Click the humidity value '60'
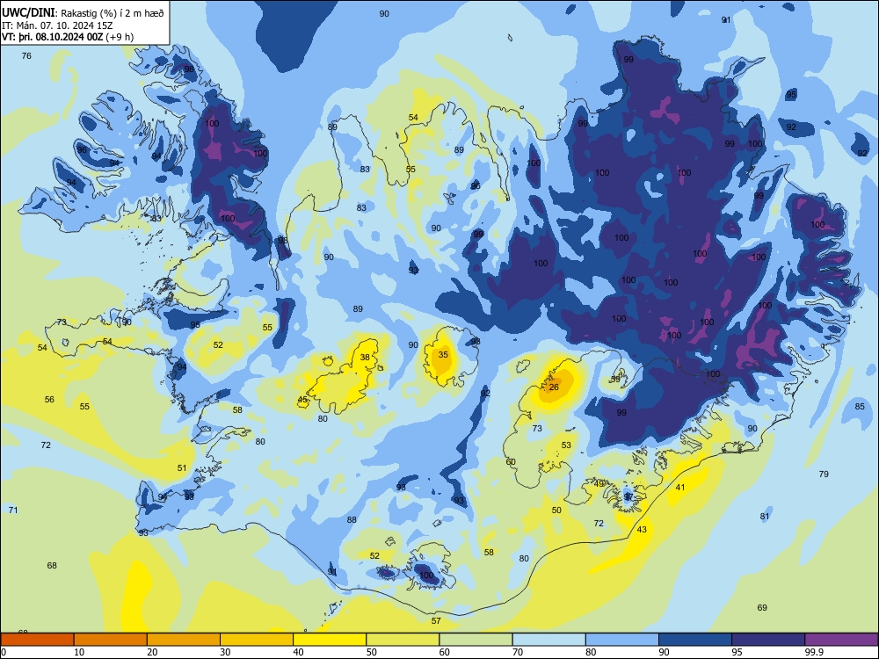This screenshot has height=659, width=879. click(x=511, y=462)
